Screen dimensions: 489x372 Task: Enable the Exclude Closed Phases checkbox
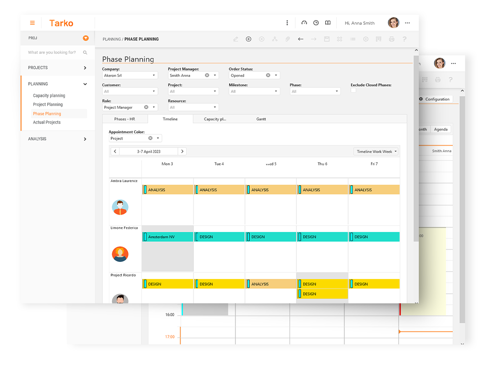coord(353,90)
